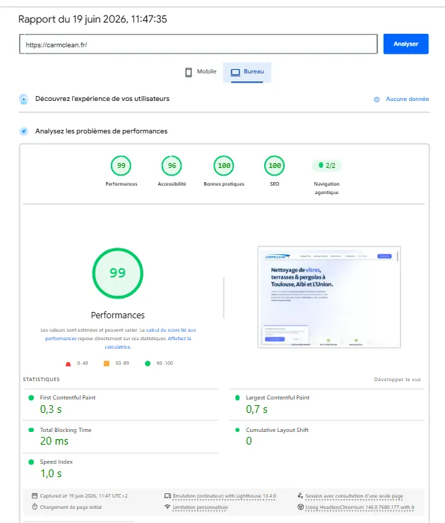Click the Cumulative Layout Shift metric label

click(x=277, y=430)
